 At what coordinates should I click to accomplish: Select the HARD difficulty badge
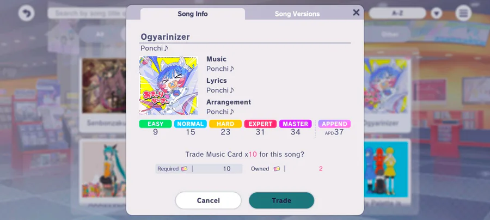[225, 124]
